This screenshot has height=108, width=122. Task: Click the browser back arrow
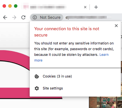(5, 17)
